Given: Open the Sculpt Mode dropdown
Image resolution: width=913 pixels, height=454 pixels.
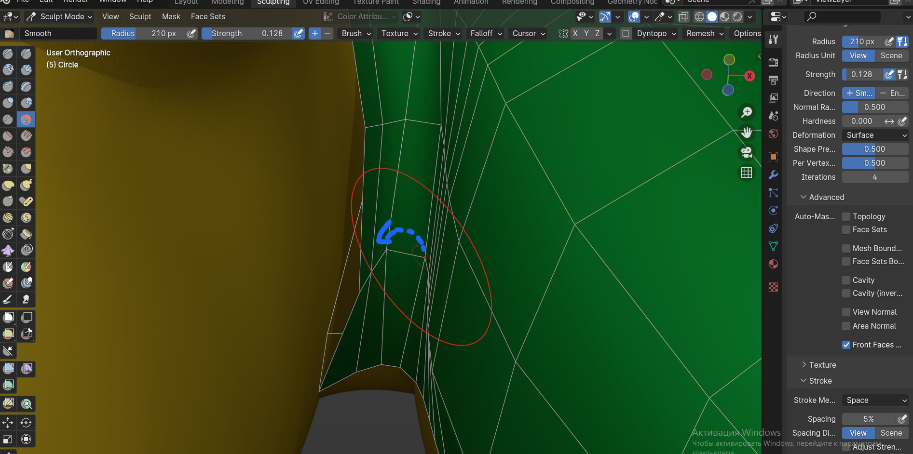Looking at the screenshot, I should pyautogui.click(x=59, y=16).
